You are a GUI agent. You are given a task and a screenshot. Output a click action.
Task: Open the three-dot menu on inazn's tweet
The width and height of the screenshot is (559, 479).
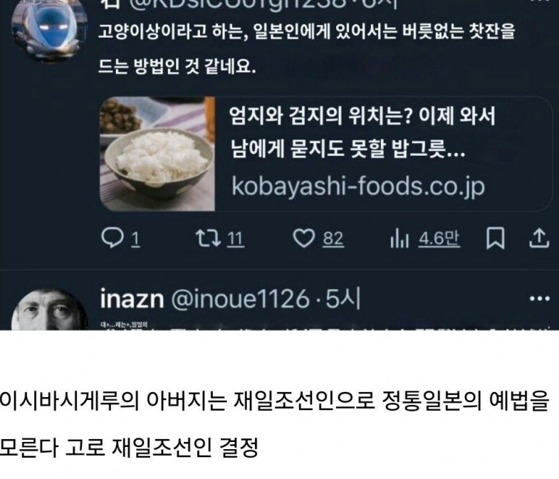click(x=540, y=299)
